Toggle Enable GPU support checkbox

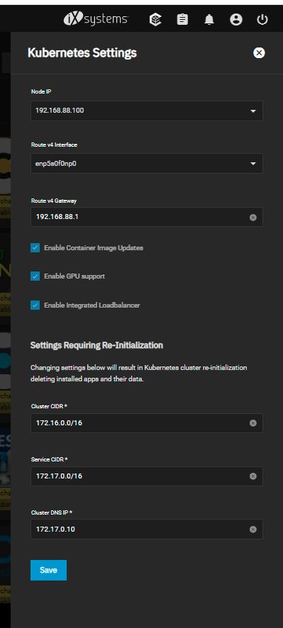(35, 276)
